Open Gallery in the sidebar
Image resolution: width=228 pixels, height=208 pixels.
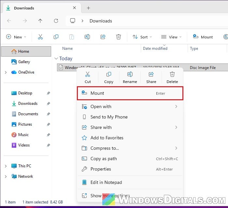coord(26,62)
